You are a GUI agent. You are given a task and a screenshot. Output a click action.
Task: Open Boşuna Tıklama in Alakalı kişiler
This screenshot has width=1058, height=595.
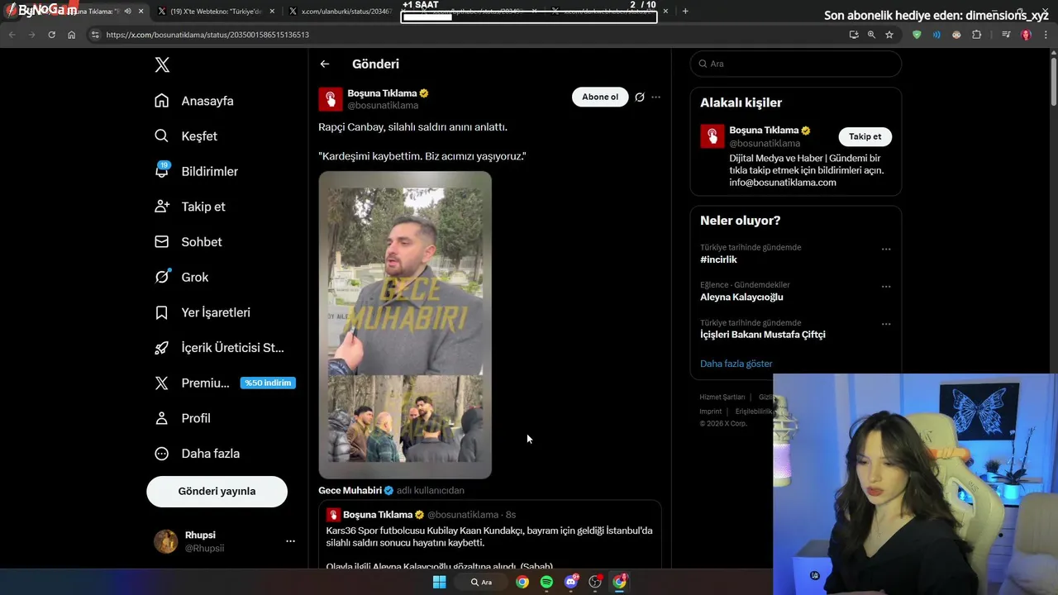tap(765, 131)
